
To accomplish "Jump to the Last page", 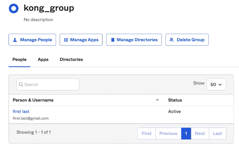I will click(x=217, y=133).
